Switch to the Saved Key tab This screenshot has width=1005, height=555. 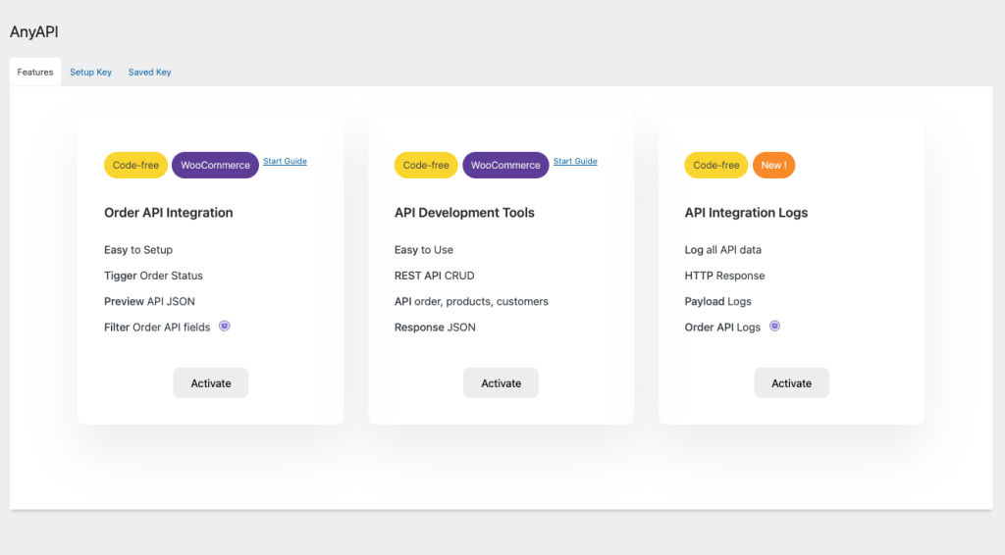pos(149,72)
